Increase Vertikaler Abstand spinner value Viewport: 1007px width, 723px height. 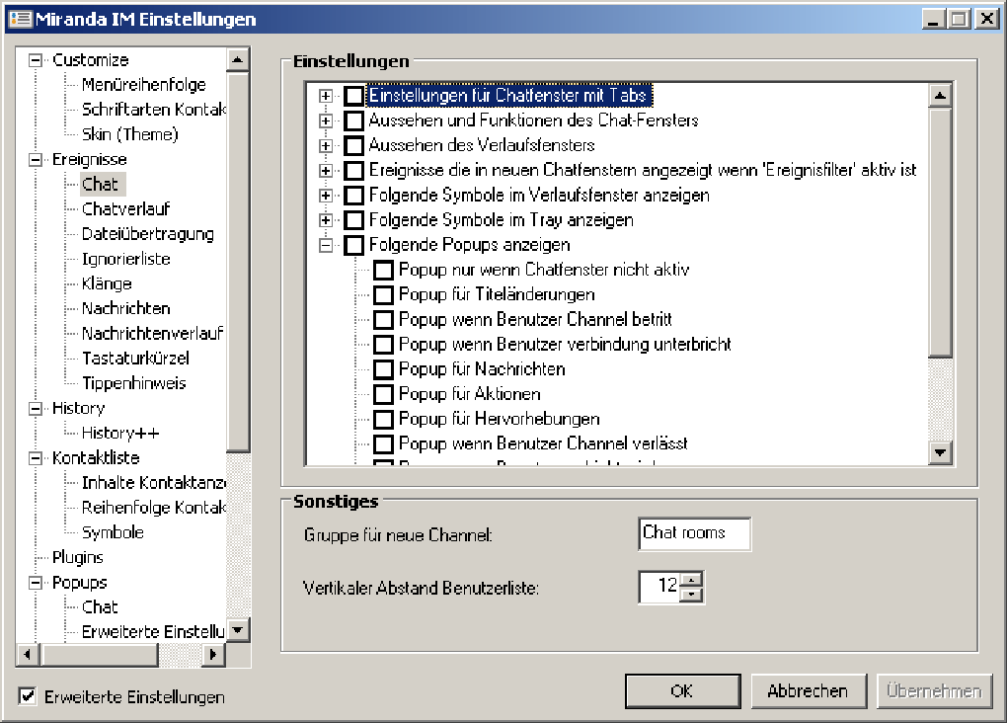click(x=691, y=579)
